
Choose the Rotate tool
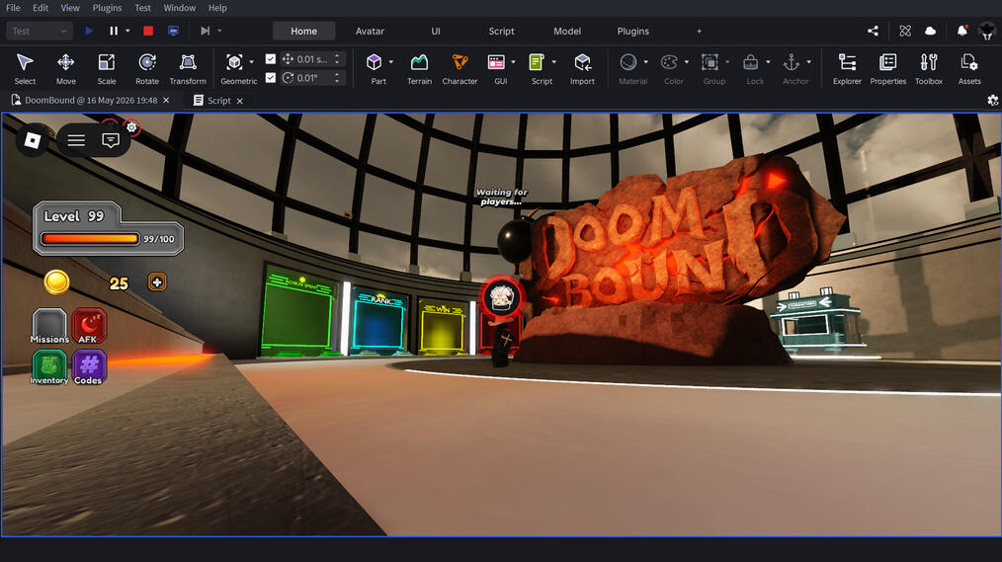tap(147, 68)
